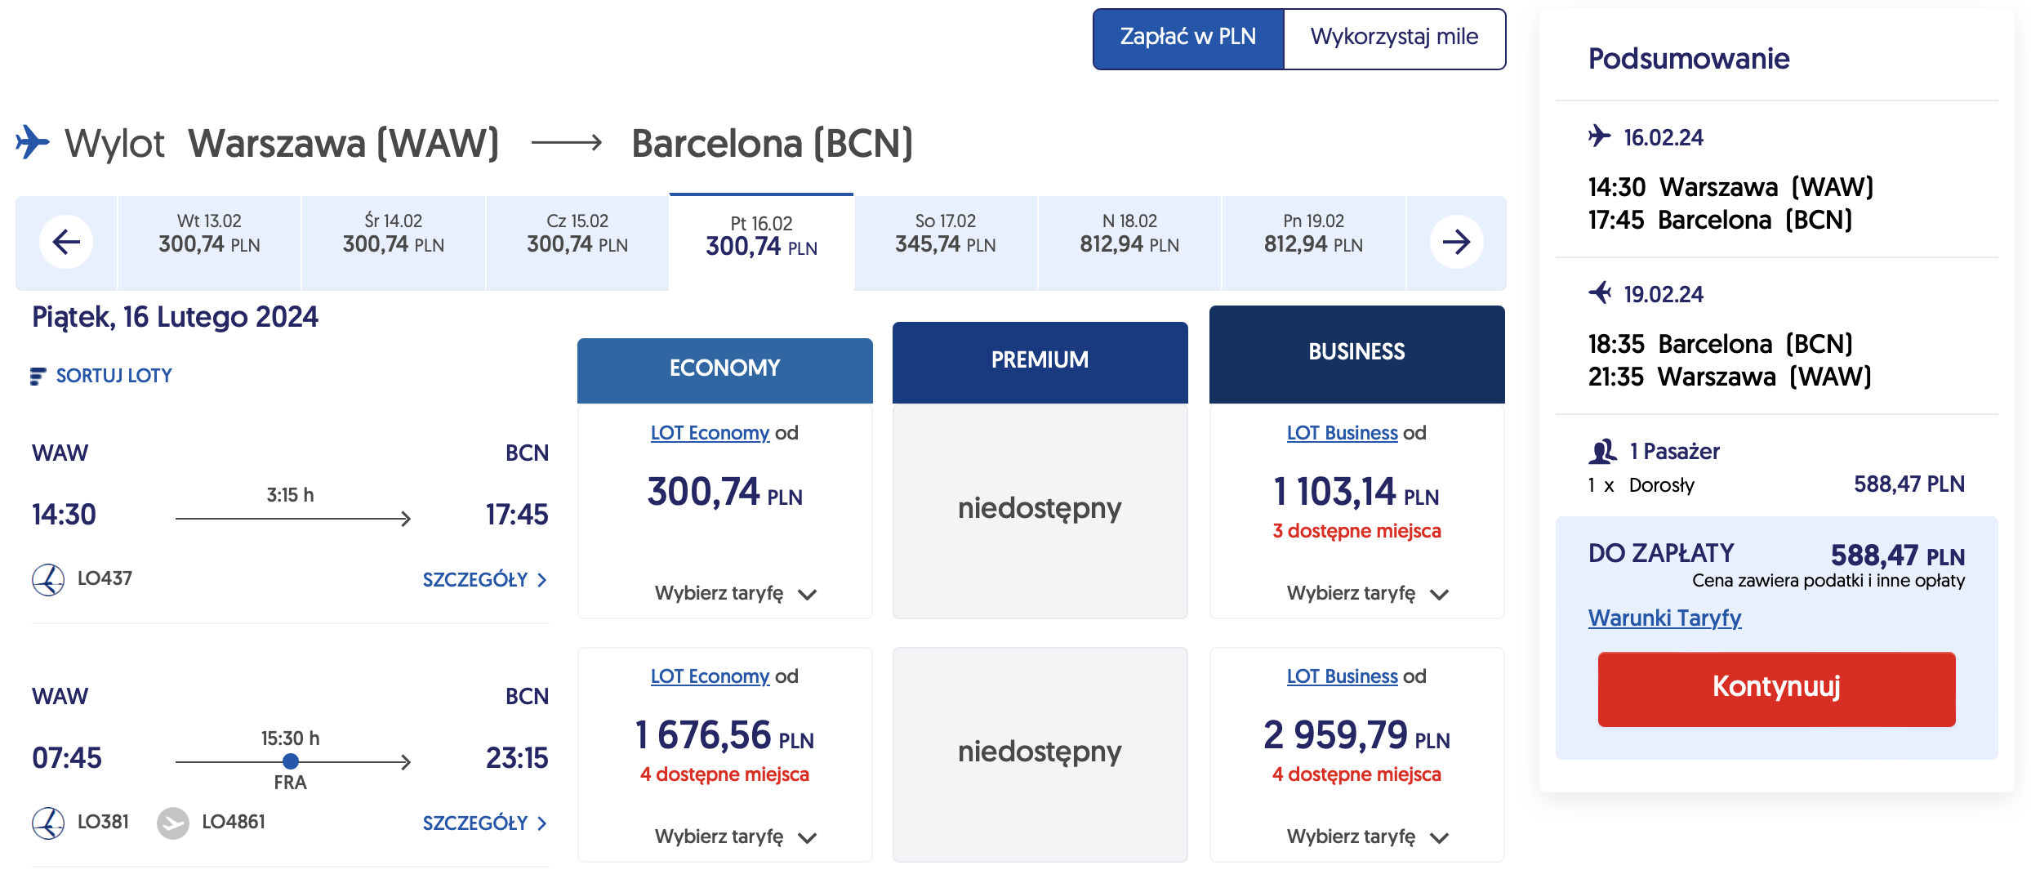Show SZCZEGÓŁY for flight LO437
2031x870 pixels.
coord(484,580)
